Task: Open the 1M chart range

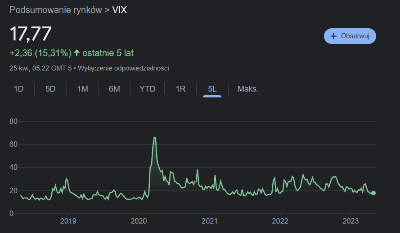Action: point(82,89)
